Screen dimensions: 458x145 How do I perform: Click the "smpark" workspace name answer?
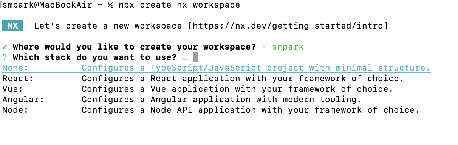pos(288,47)
